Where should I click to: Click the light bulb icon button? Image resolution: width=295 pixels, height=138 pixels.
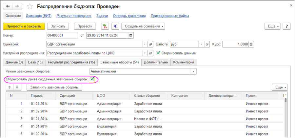click(x=115, y=26)
